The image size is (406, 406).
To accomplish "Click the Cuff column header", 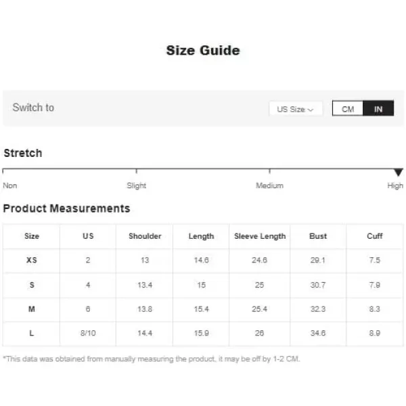I will (375, 236).
